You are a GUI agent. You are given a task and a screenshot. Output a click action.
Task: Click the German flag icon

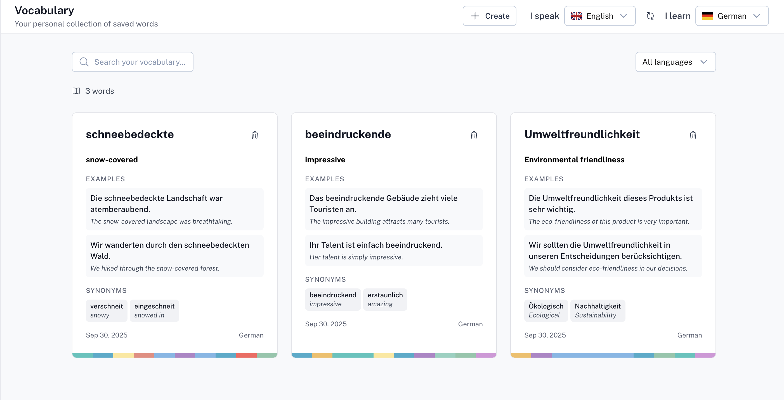(707, 16)
